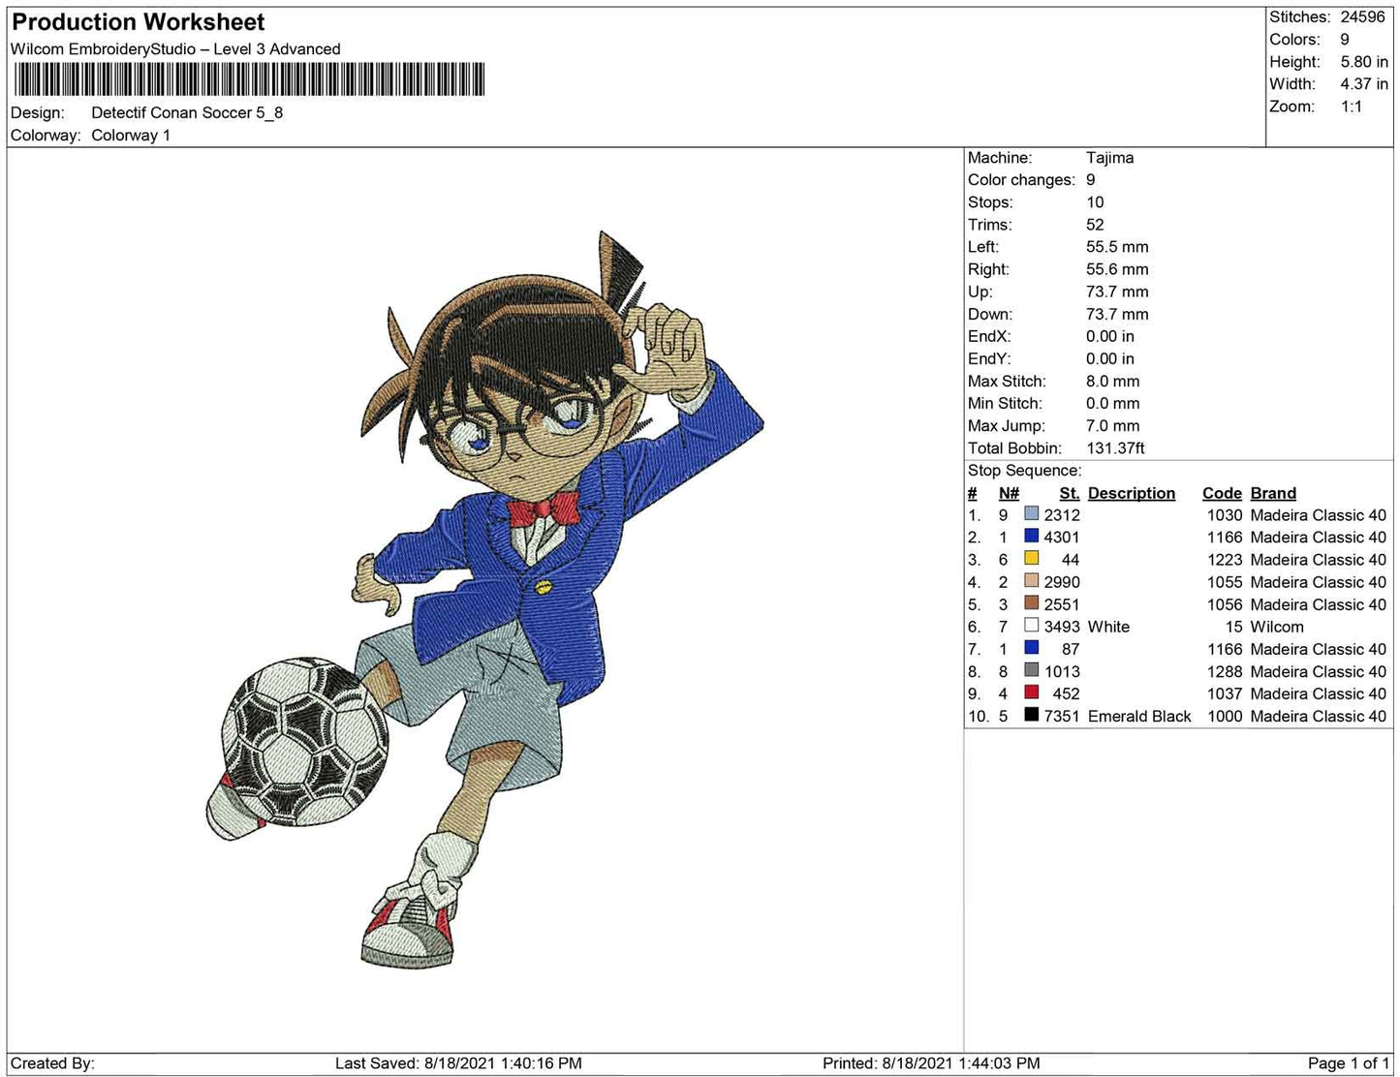The width and height of the screenshot is (1400, 1077).
Task: Click the stitch count '7351'
Action: (1062, 717)
